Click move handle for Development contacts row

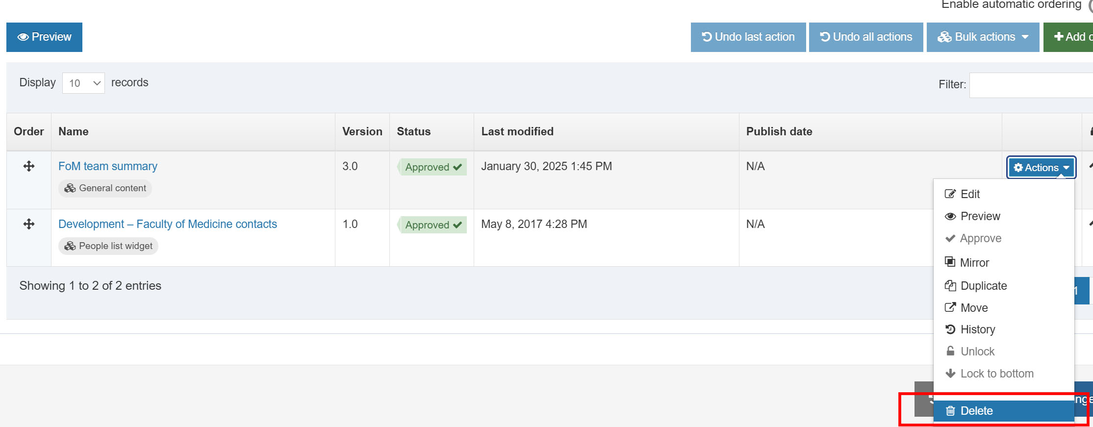tap(29, 224)
